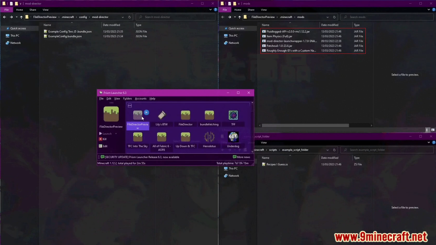Select the FileDirector instance icon
The image size is (436, 245).
click(x=185, y=115)
